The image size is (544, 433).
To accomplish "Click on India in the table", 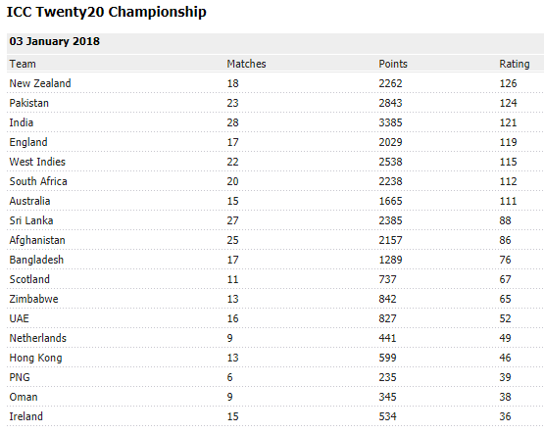I will coord(22,122).
